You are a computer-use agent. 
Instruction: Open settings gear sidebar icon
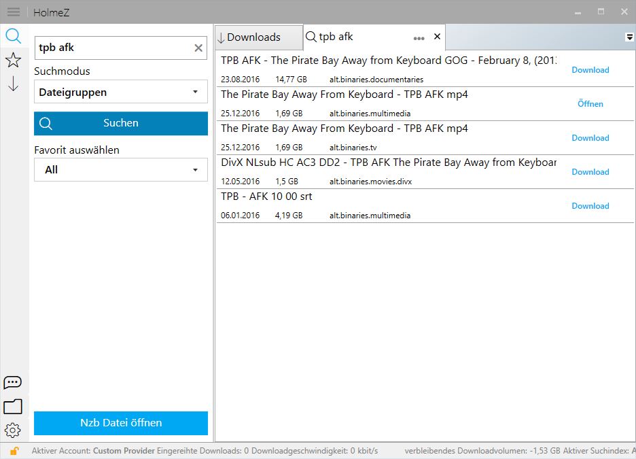coord(13,430)
